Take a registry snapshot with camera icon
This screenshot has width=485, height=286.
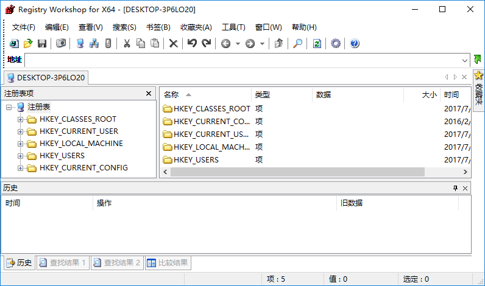[x=61, y=43]
